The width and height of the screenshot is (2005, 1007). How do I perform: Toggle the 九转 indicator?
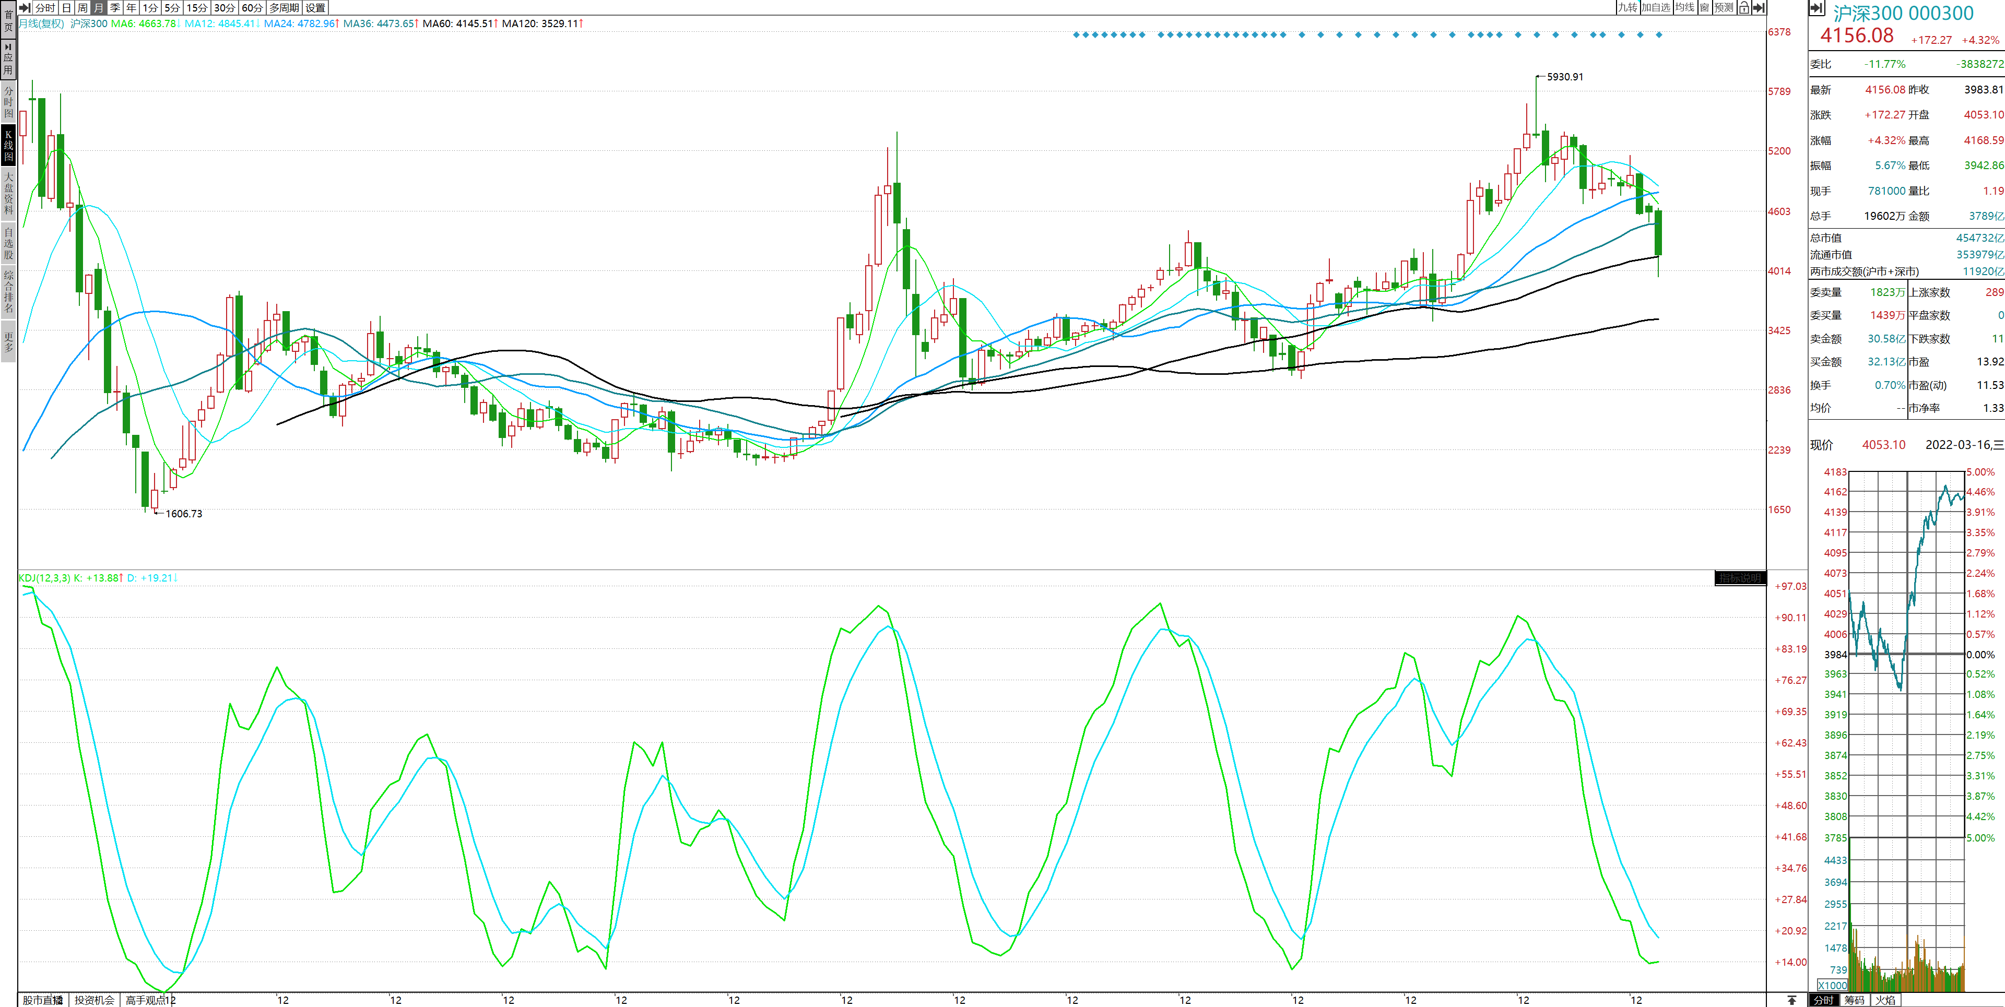[x=1627, y=8]
